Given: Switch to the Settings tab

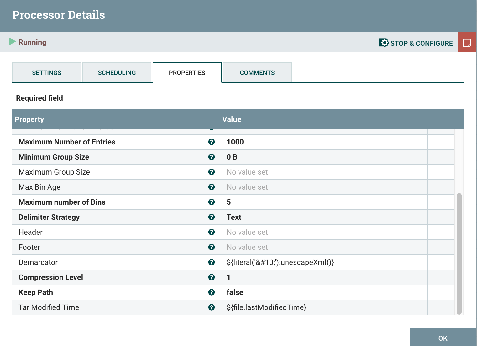Looking at the screenshot, I should (x=46, y=72).
